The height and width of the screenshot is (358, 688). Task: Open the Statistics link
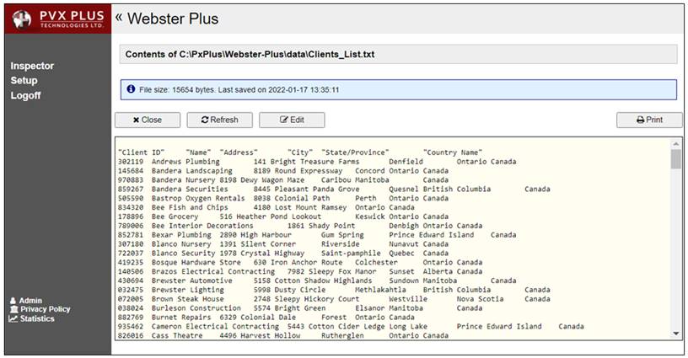pyautogui.click(x=31, y=319)
